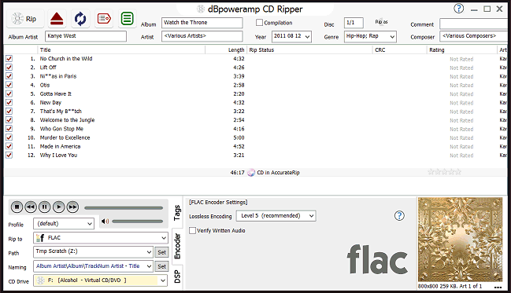Image resolution: width=511 pixels, height=293 pixels.
Task: Eject the CD with red eject icon
Action: pyautogui.click(x=57, y=19)
